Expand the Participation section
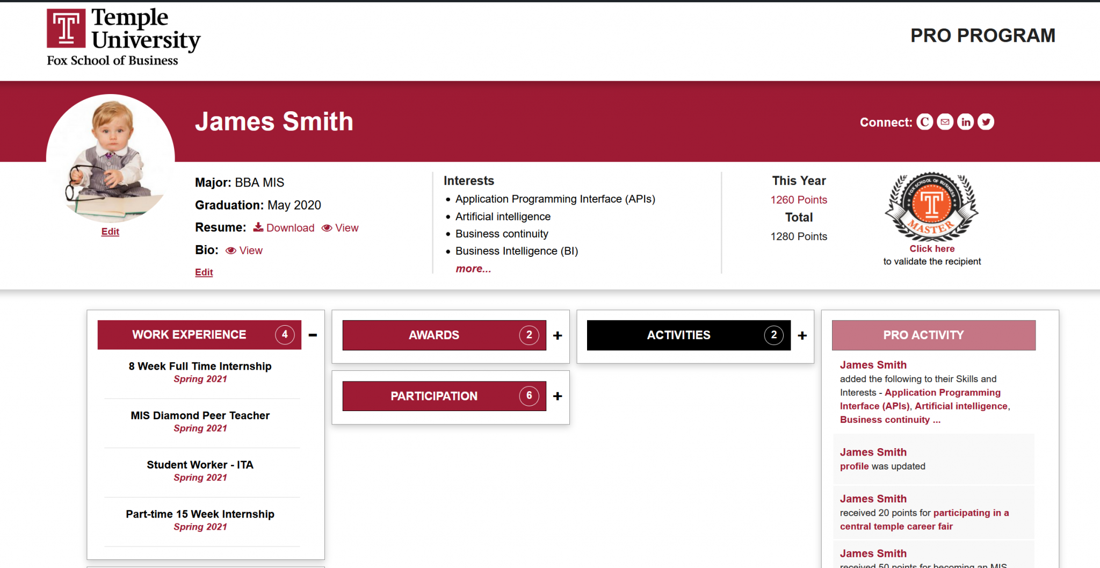The height and width of the screenshot is (568, 1100). pos(558,396)
